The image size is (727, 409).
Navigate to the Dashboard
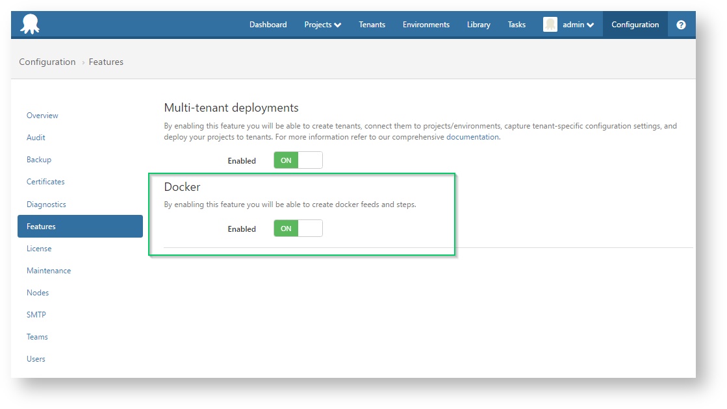[x=268, y=25]
